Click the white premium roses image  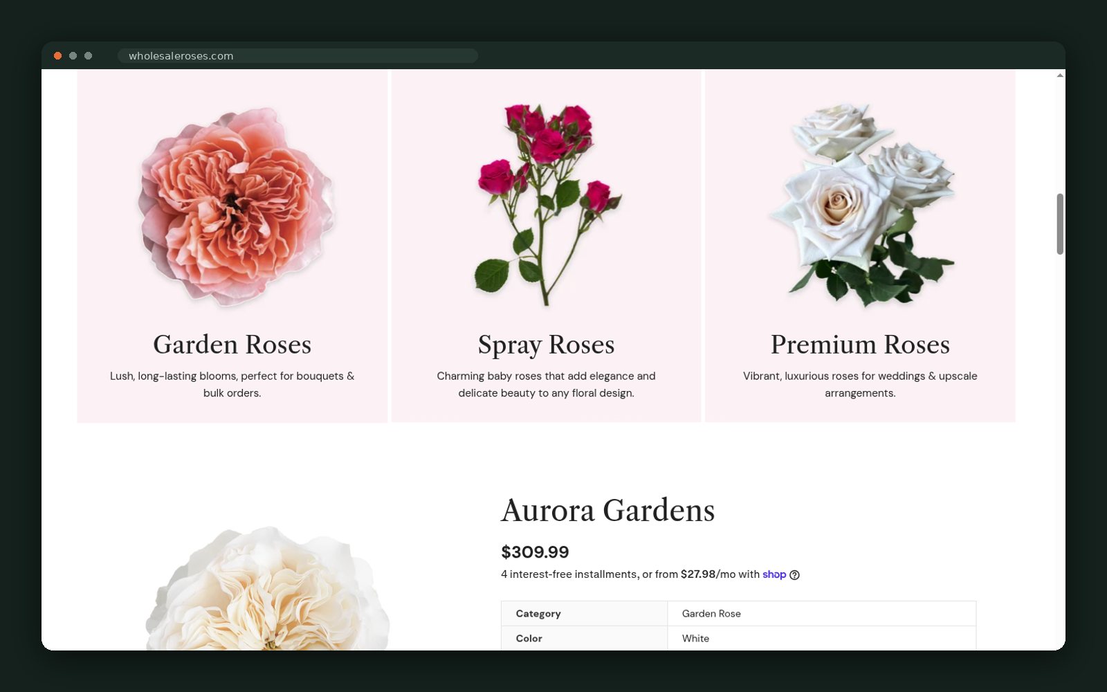pos(863,206)
